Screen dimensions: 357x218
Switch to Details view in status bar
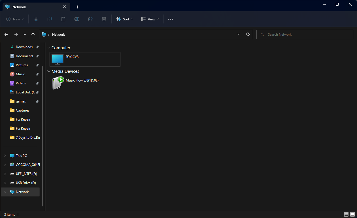[x=346, y=214]
